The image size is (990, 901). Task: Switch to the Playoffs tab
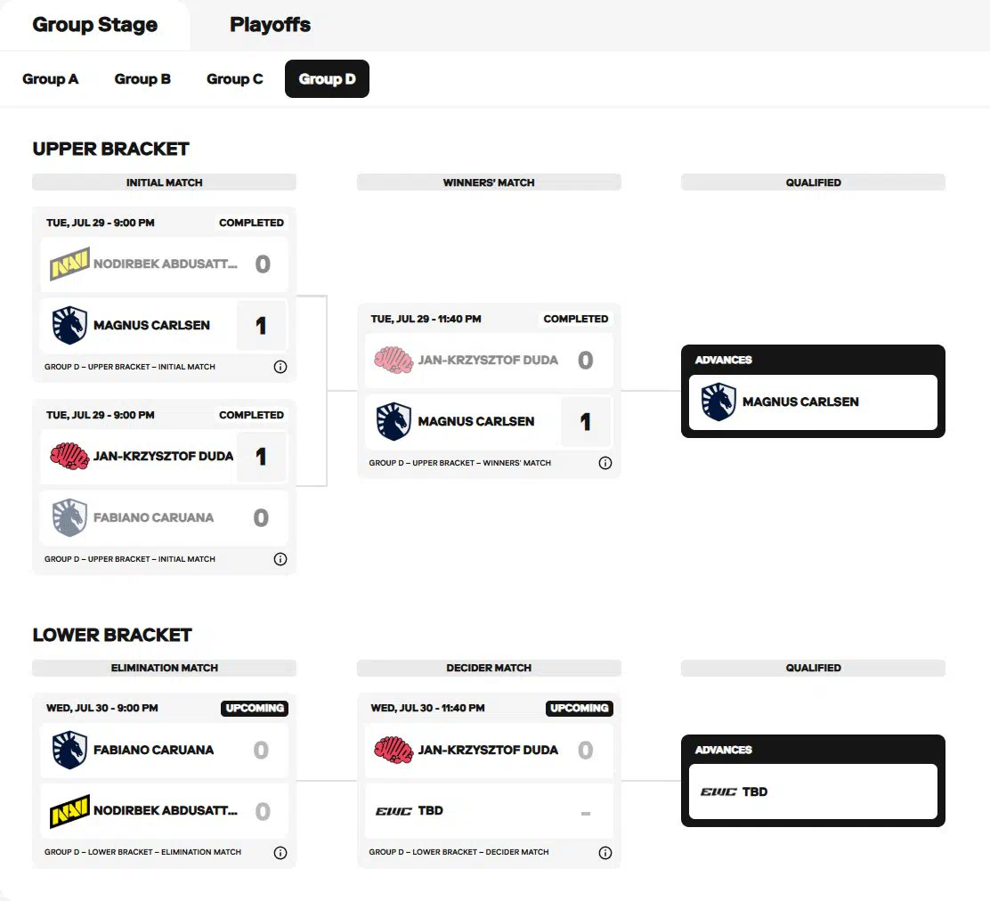270,25
